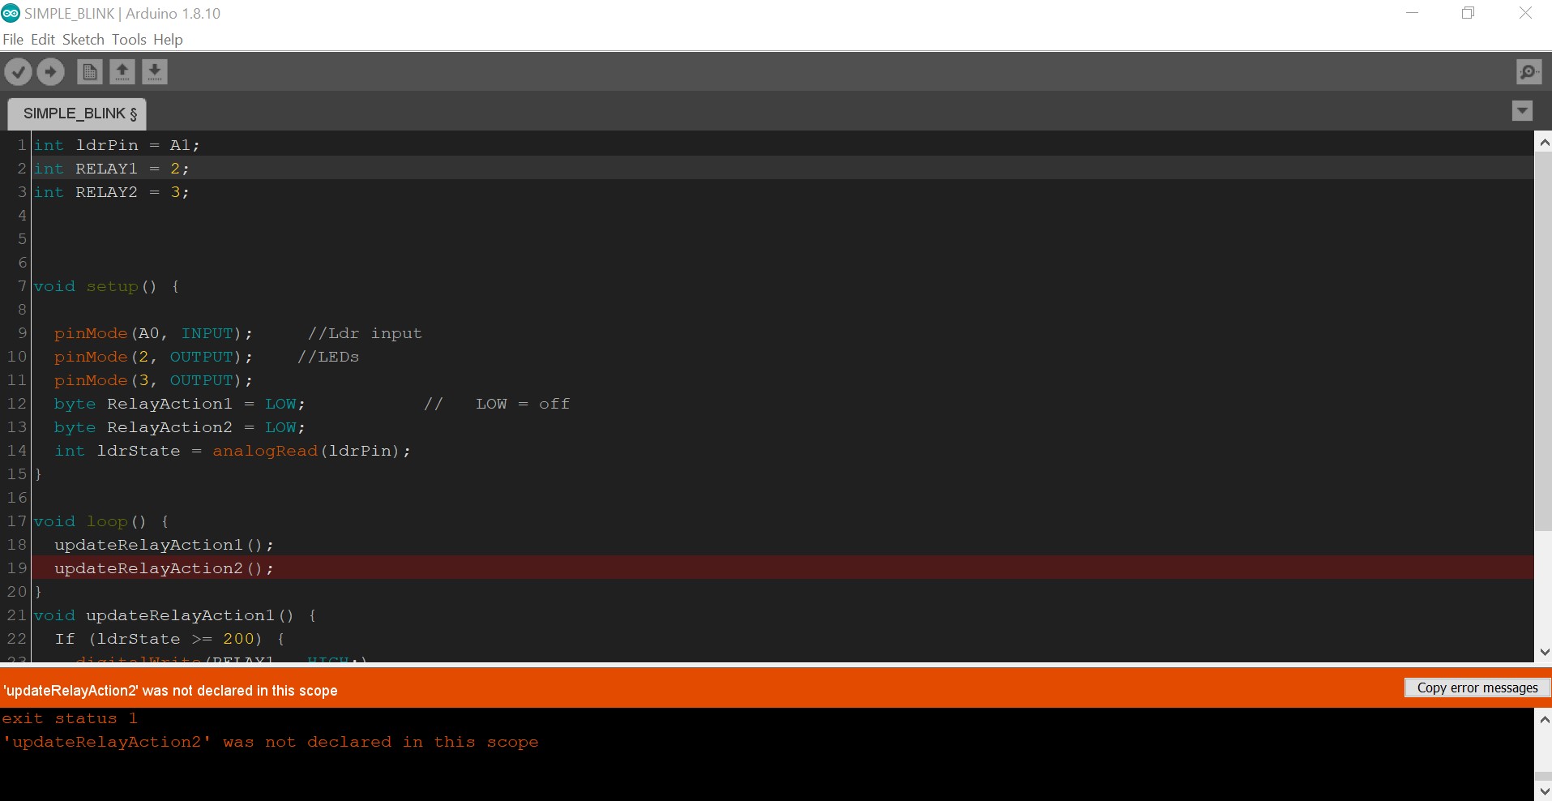Click 'int ldrPin = A1;' line

tap(117, 145)
